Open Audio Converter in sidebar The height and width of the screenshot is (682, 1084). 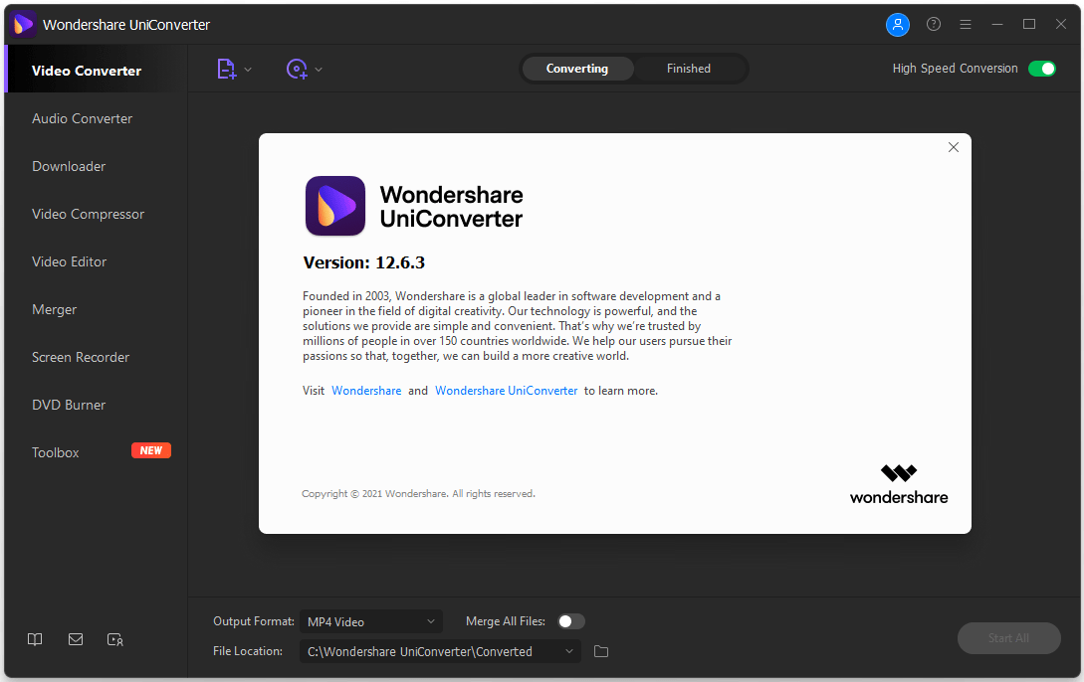pos(96,118)
